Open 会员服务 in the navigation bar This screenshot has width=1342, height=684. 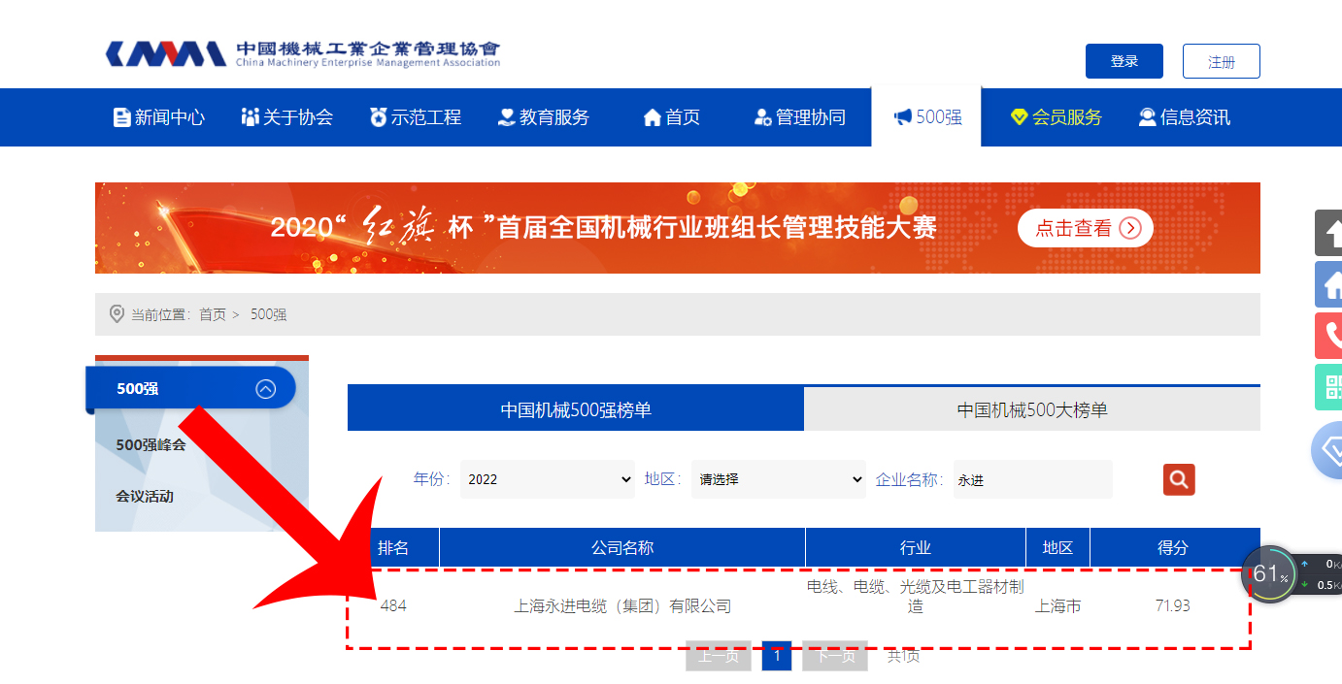coord(1056,117)
